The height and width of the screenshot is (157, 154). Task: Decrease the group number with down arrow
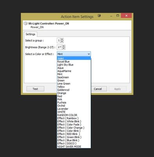pyautogui.click(x=62, y=42)
